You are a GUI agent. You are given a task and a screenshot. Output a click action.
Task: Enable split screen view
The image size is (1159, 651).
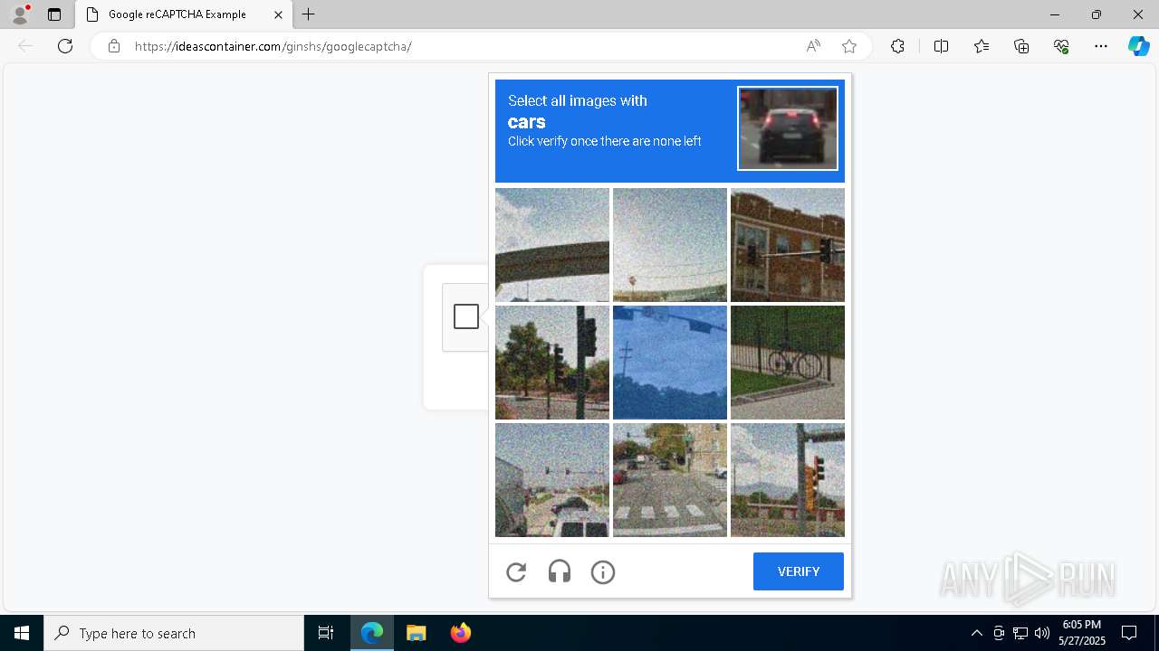(941, 46)
